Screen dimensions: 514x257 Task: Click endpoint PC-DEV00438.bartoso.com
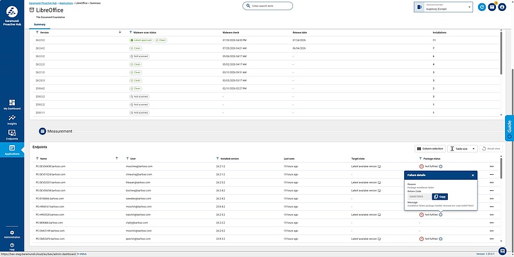tap(51, 166)
